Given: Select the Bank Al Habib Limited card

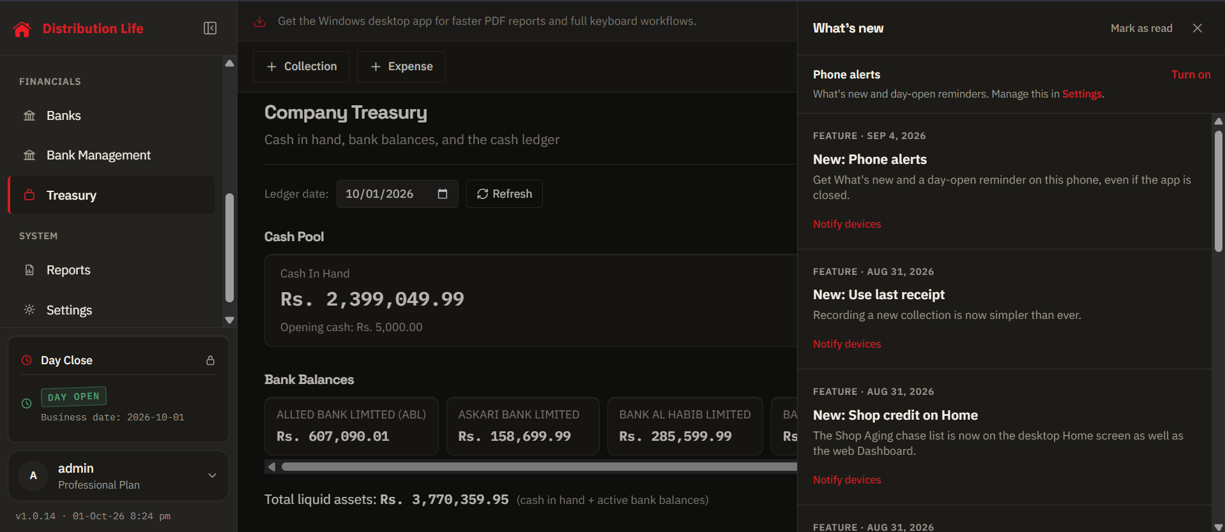Looking at the screenshot, I should [685, 426].
